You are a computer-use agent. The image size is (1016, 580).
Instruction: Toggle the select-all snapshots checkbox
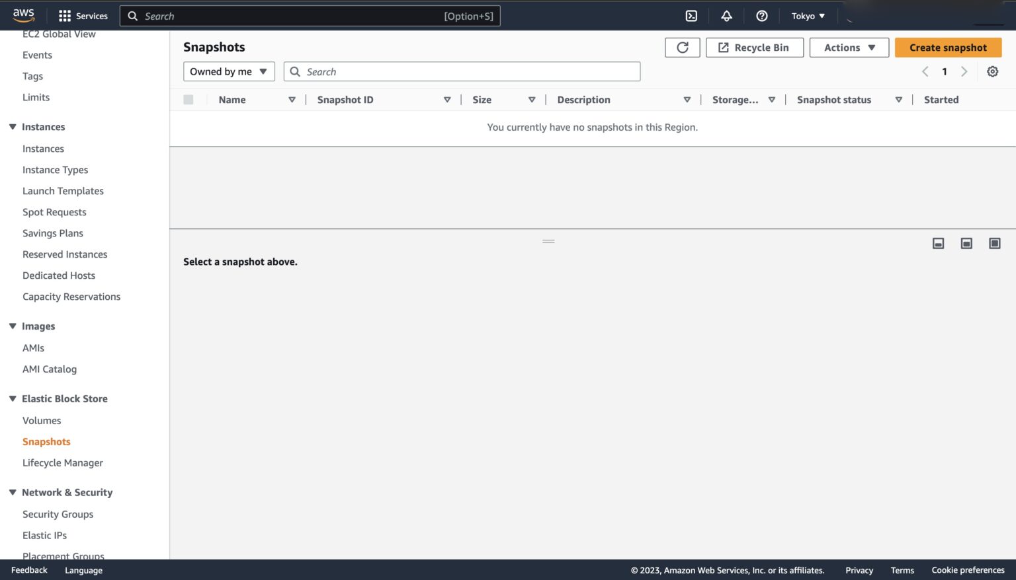tap(189, 99)
